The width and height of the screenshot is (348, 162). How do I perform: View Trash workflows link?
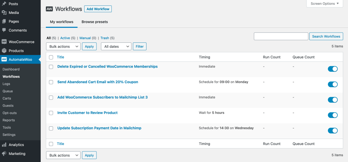(105, 38)
